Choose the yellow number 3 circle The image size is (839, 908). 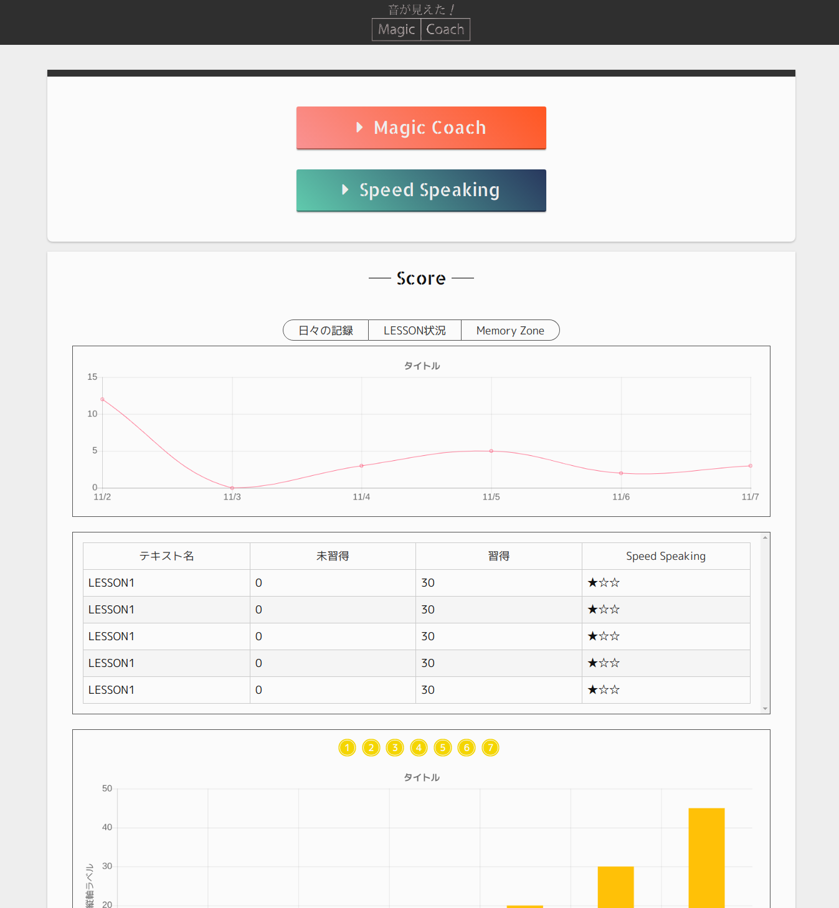click(395, 747)
